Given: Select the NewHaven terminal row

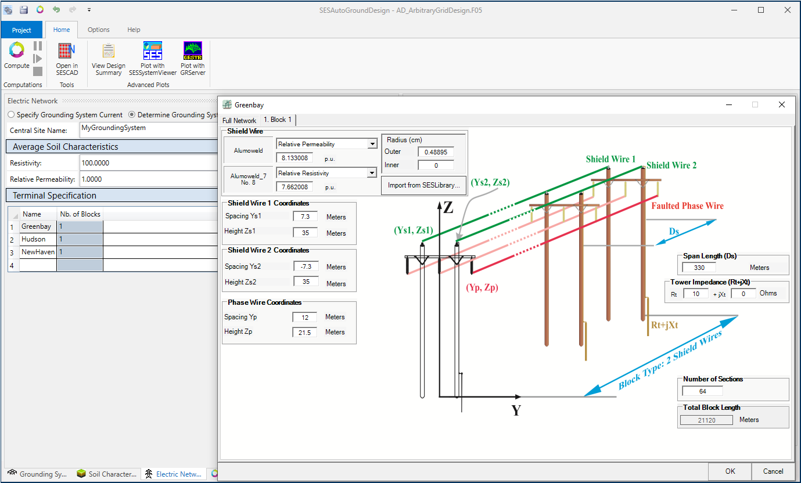Looking at the screenshot, I should click(x=38, y=252).
